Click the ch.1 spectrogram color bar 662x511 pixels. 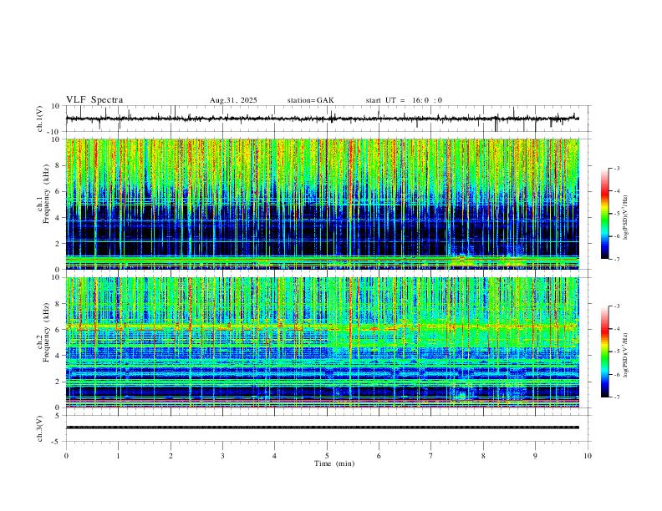(x=605, y=214)
